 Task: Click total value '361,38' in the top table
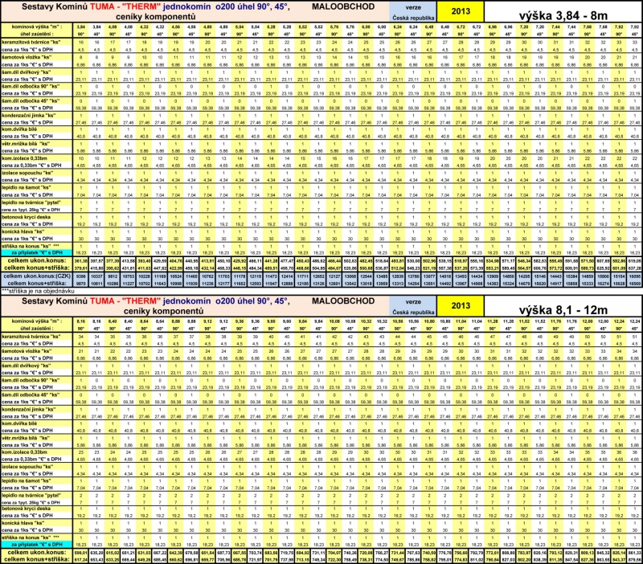pyautogui.click(x=81, y=260)
